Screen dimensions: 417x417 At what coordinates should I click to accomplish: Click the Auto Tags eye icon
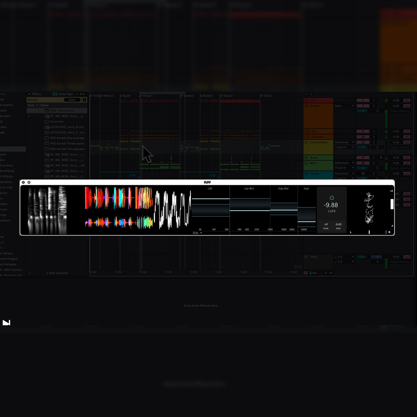[x=55, y=94]
